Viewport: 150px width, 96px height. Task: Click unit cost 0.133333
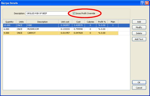(x=65, y=29)
